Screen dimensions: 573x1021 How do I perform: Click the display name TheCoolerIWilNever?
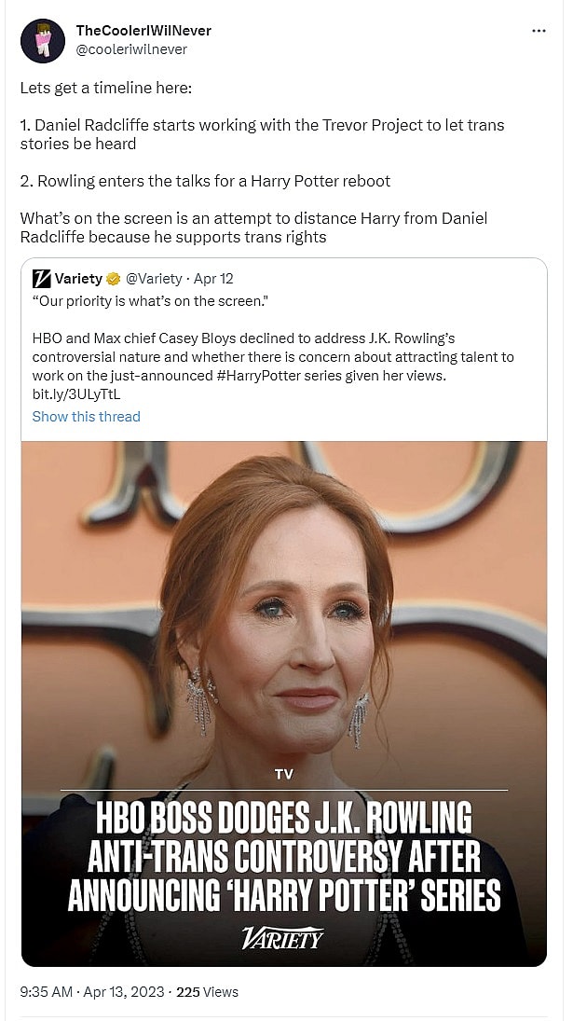(143, 30)
